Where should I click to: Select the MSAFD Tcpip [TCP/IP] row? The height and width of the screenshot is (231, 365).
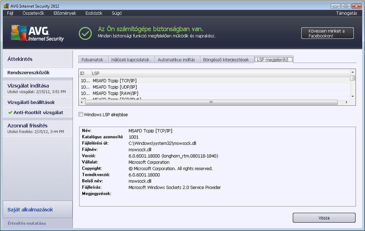[214, 81]
